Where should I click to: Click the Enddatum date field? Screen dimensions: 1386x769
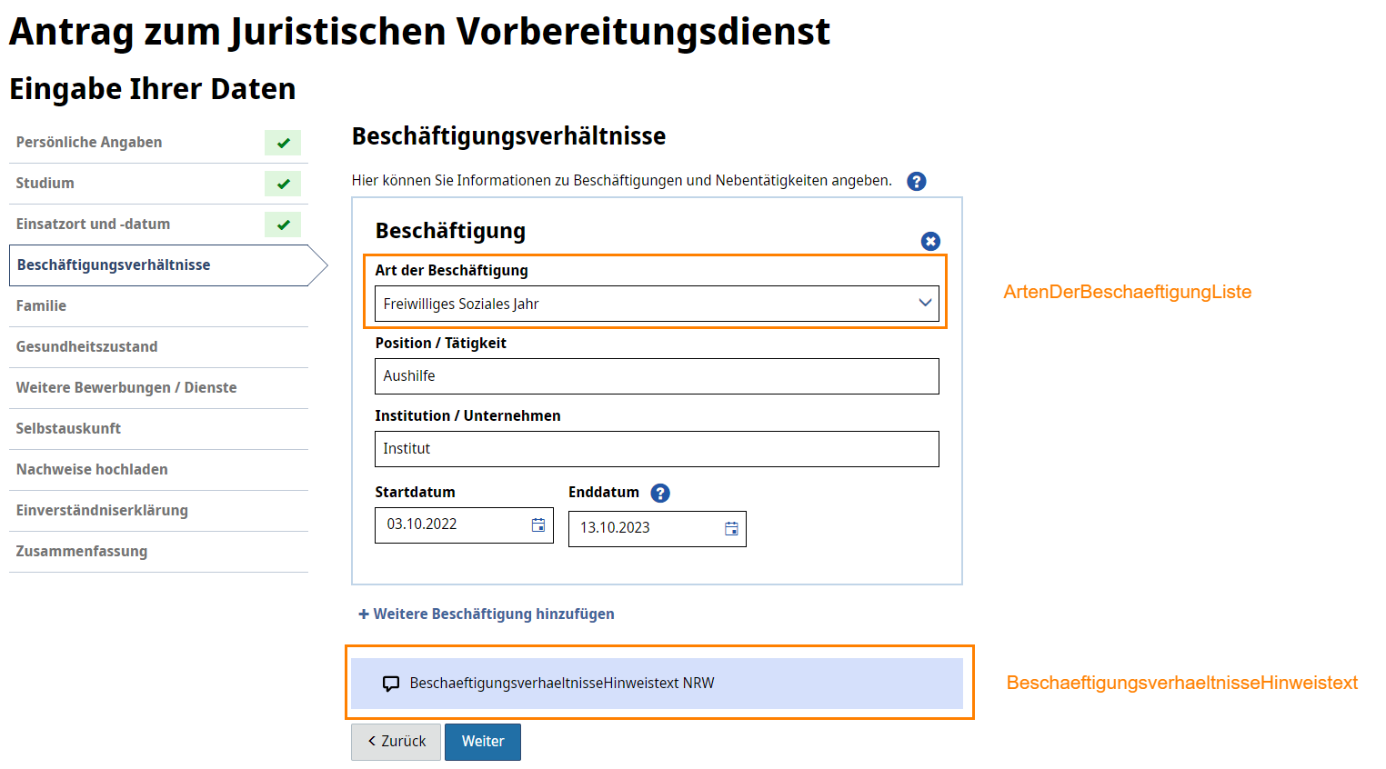[x=658, y=529]
